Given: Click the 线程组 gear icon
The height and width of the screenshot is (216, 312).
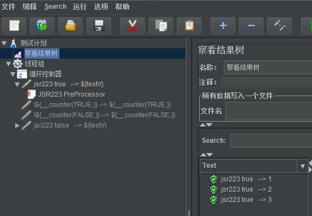Looking at the screenshot, I should click(17, 63).
